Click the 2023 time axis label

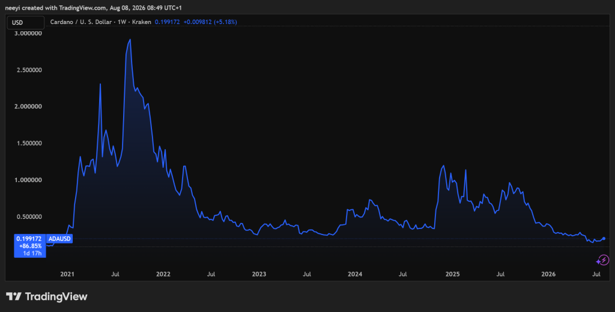tap(259, 274)
